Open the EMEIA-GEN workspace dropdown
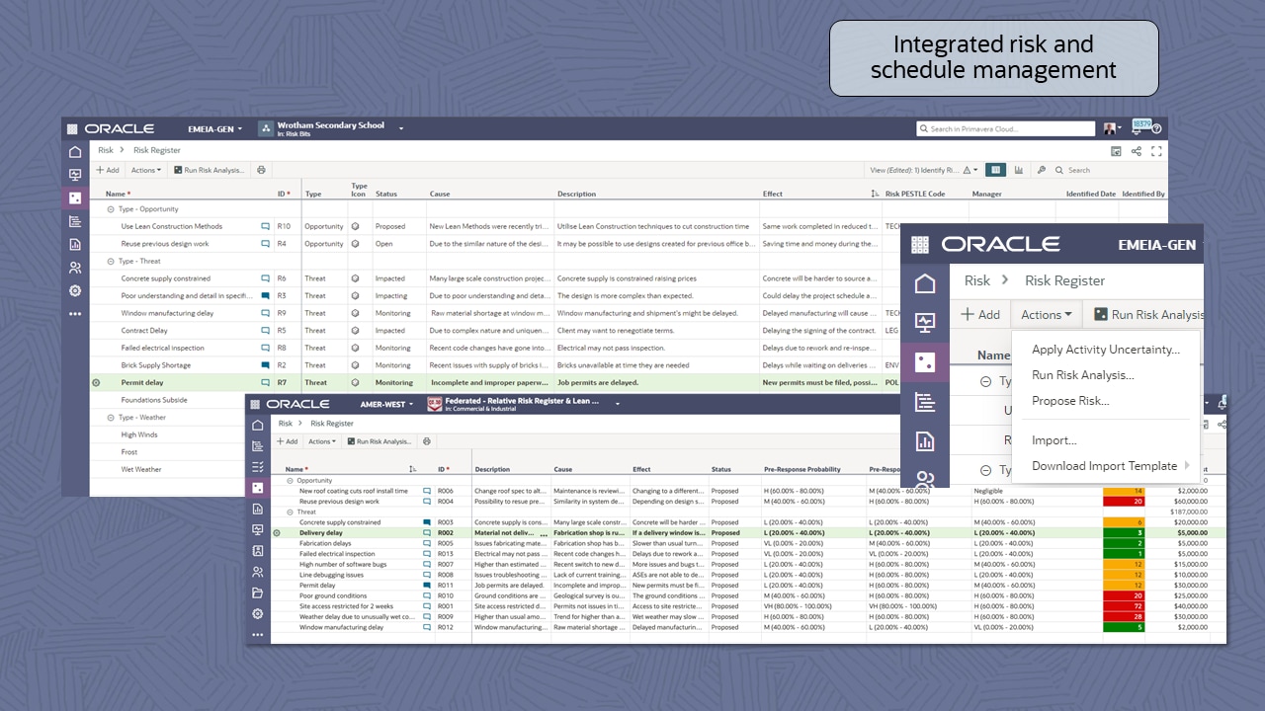The width and height of the screenshot is (1265, 711). (x=214, y=128)
